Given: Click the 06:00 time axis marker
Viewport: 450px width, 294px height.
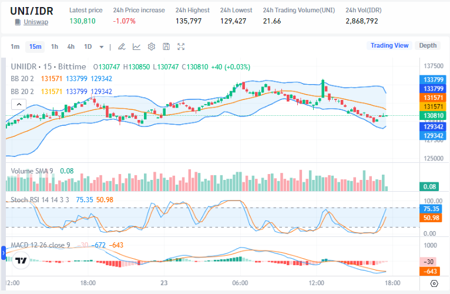Looking at the screenshot, I should (240, 283).
